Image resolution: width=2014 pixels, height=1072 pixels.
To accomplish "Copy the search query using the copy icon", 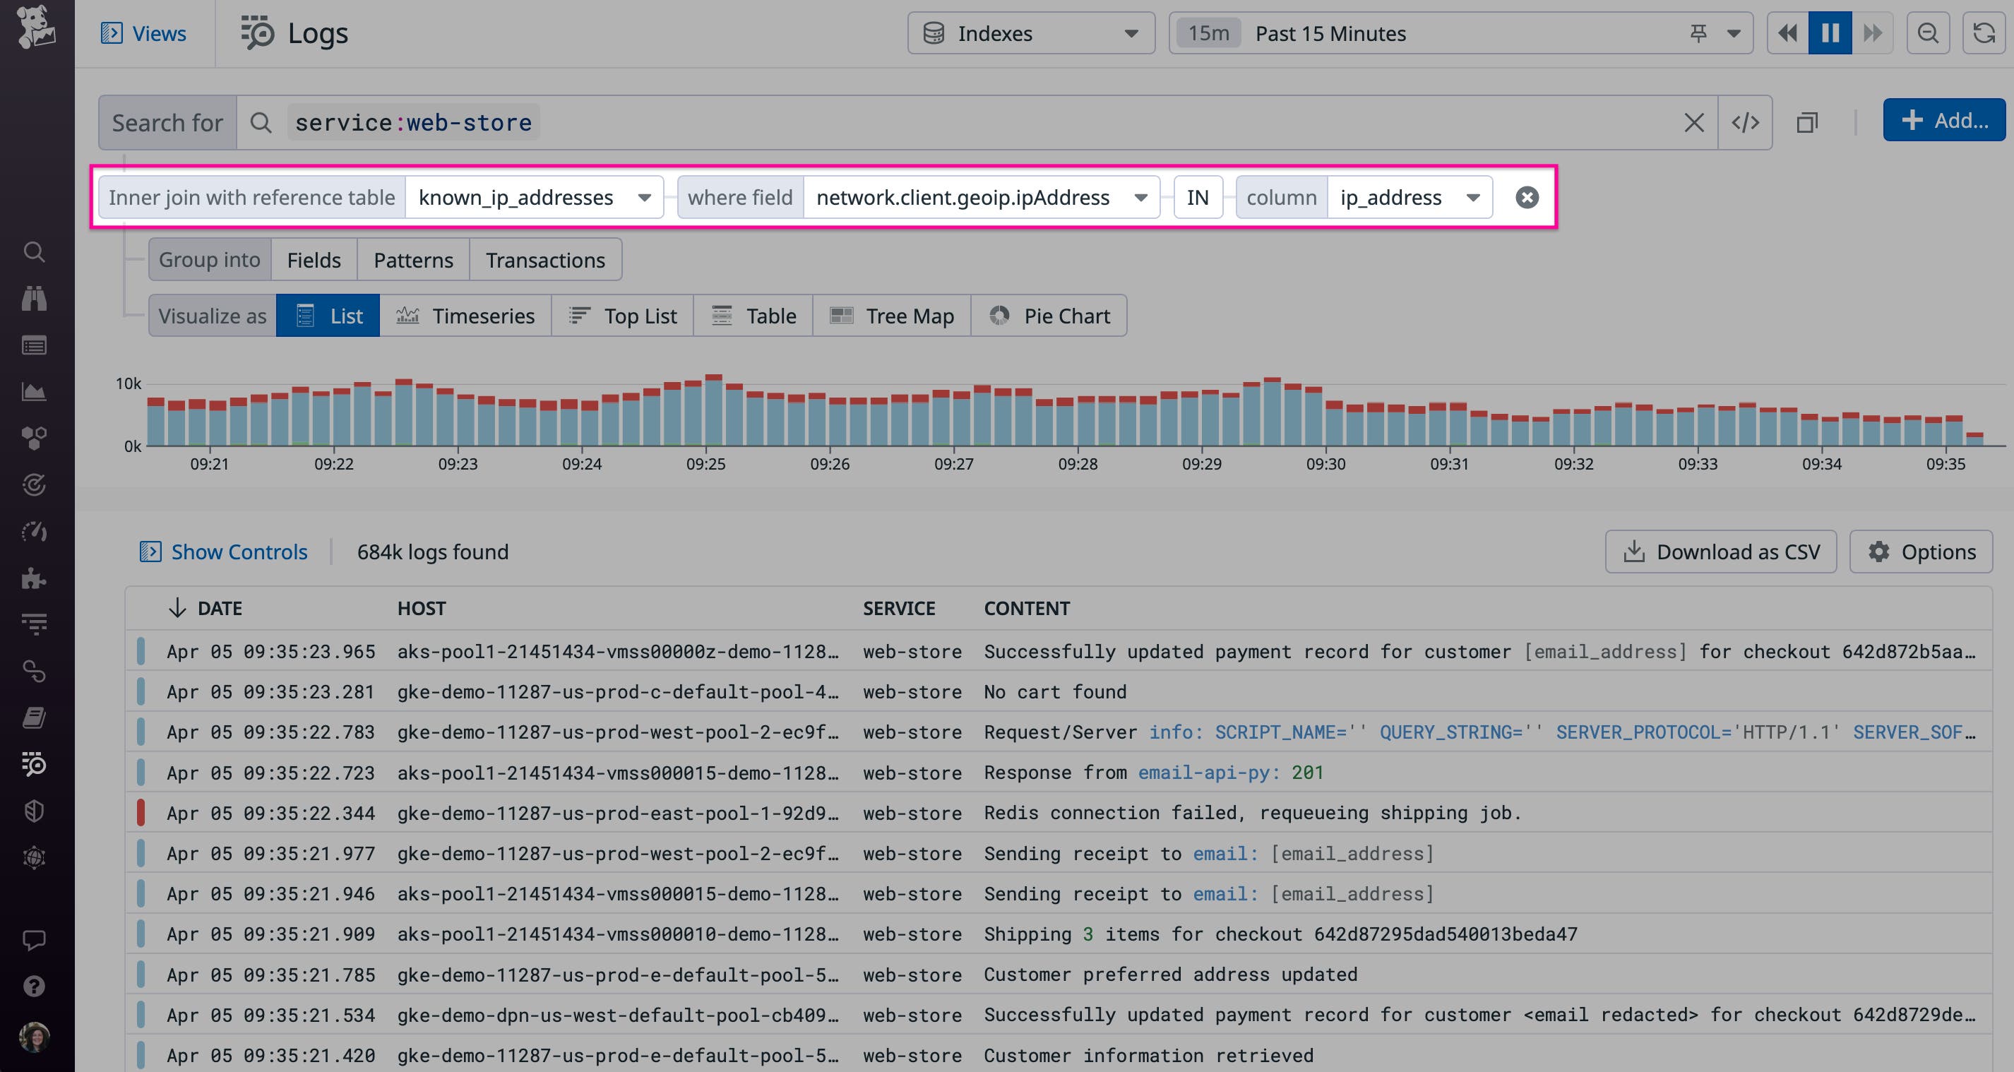I will click(x=1808, y=122).
